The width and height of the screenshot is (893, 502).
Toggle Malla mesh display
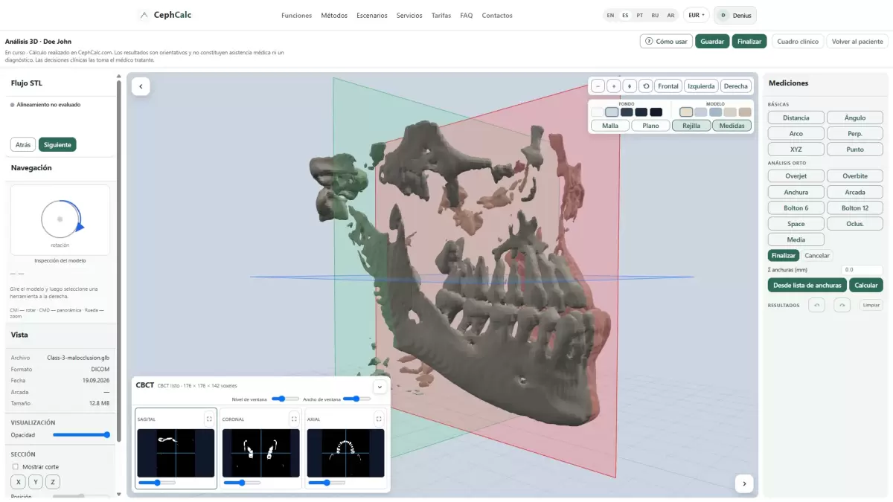click(610, 126)
